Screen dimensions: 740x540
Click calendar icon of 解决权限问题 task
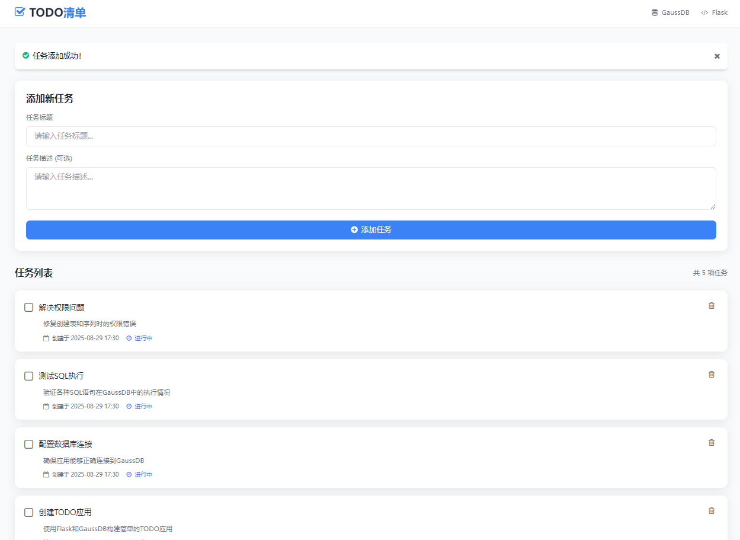(46, 338)
